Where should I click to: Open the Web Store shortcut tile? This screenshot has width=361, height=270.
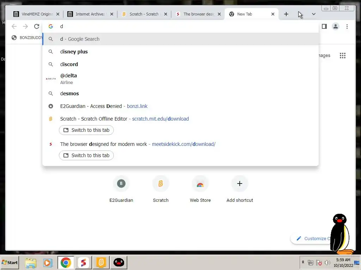(200, 189)
